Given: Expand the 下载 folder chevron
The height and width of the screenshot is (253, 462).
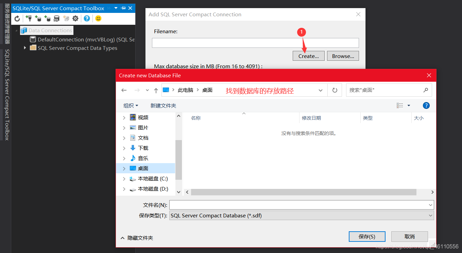Looking at the screenshot, I should (x=124, y=148).
